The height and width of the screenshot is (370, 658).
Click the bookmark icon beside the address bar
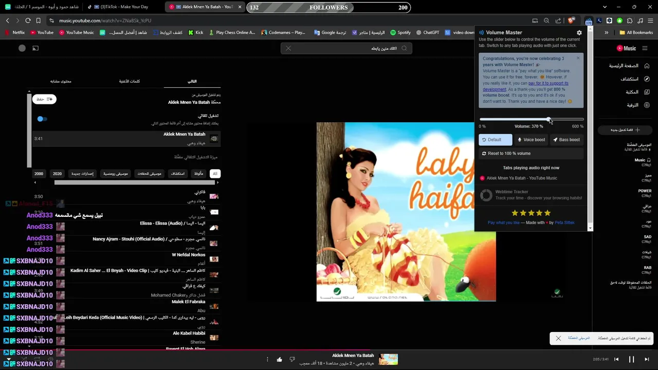39,21
